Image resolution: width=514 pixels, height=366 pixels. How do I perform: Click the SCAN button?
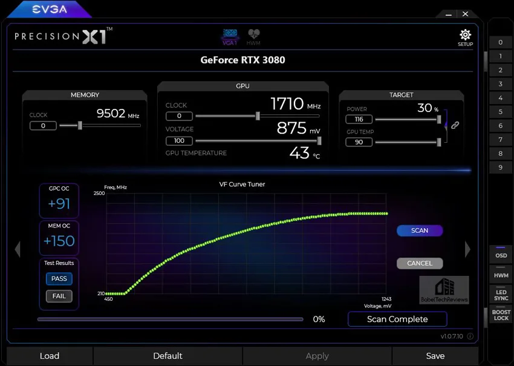(420, 230)
